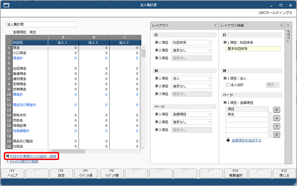
Task: Open the ページ 第1項目 金額項目 dropdown
Action: [192, 114]
